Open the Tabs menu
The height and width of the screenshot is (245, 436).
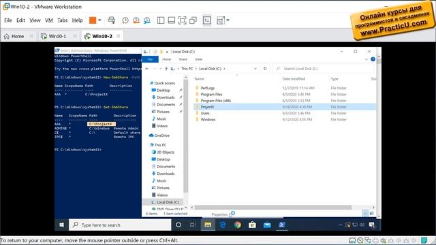62,20
